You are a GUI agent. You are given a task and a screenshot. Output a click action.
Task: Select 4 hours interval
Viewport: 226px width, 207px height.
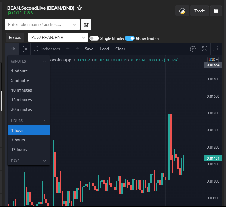point(29,140)
